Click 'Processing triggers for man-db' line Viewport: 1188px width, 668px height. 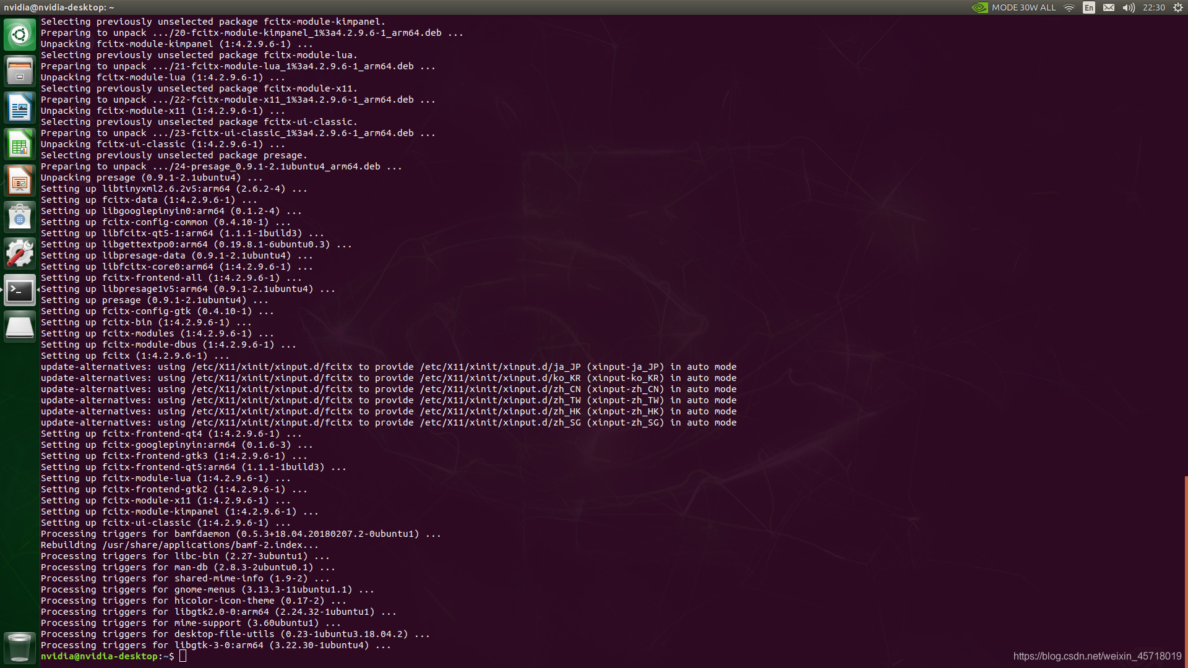pyautogui.click(x=187, y=567)
